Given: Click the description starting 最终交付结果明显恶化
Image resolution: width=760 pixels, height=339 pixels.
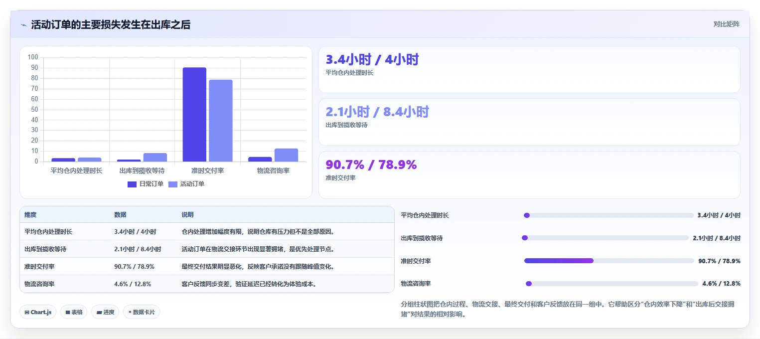Looking at the screenshot, I should click(x=258, y=267).
